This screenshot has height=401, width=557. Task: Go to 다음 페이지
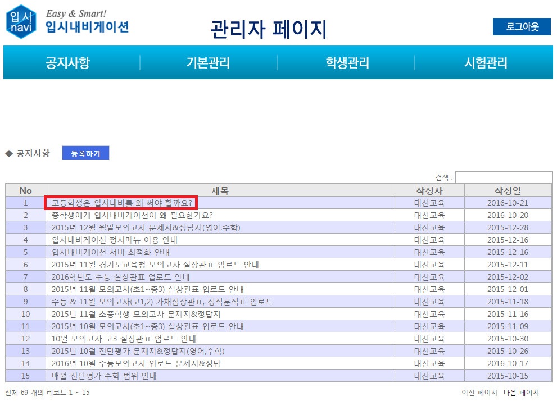click(x=521, y=393)
